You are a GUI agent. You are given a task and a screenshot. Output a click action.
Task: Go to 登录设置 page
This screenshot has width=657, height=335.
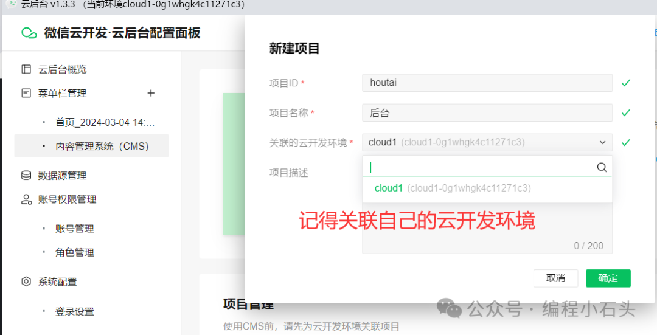[75, 311]
